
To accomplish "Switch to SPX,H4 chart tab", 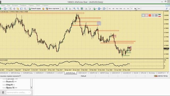I will point(143,73).
